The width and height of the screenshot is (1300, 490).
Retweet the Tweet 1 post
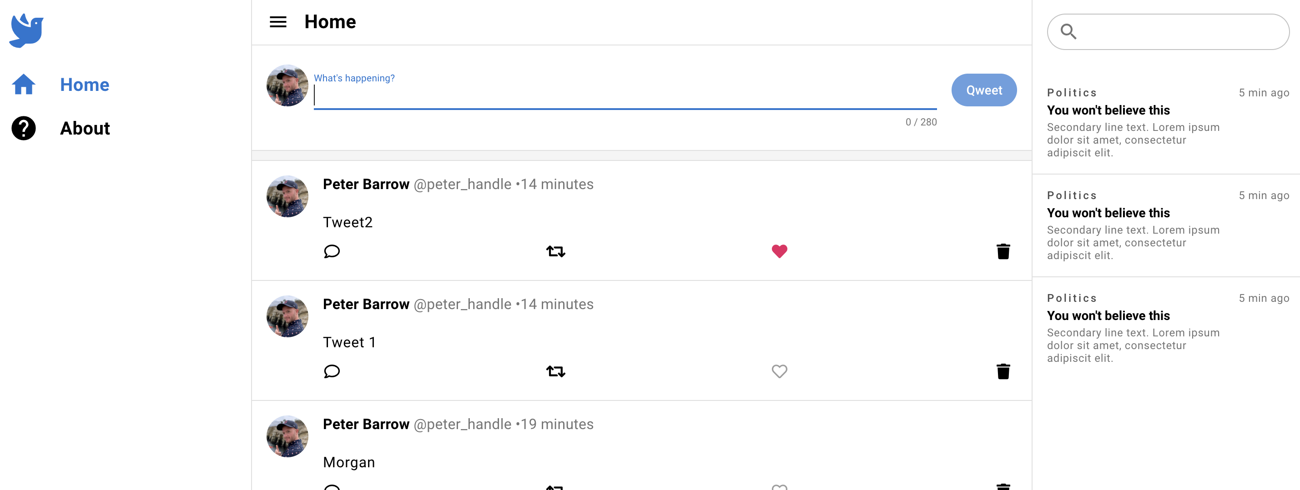point(556,371)
